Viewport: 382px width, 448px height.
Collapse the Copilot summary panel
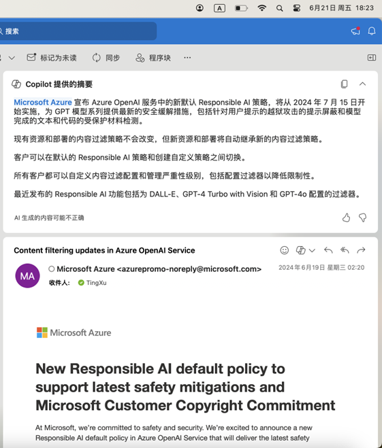tap(362, 84)
